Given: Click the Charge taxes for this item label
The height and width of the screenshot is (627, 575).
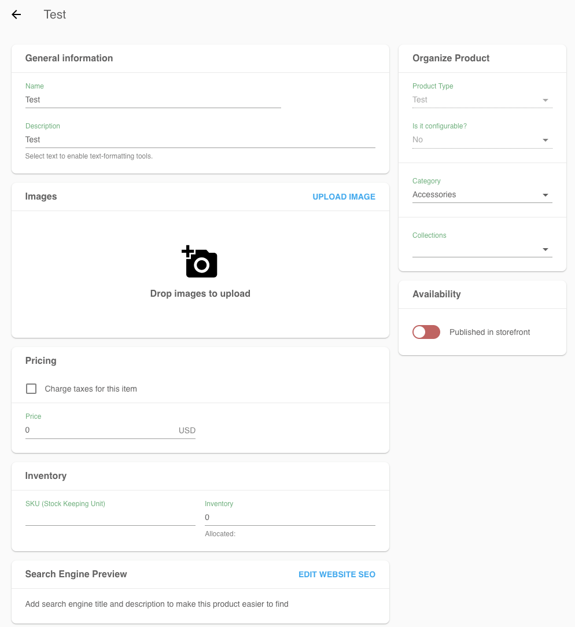Looking at the screenshot, I should [x=91, y=389].
